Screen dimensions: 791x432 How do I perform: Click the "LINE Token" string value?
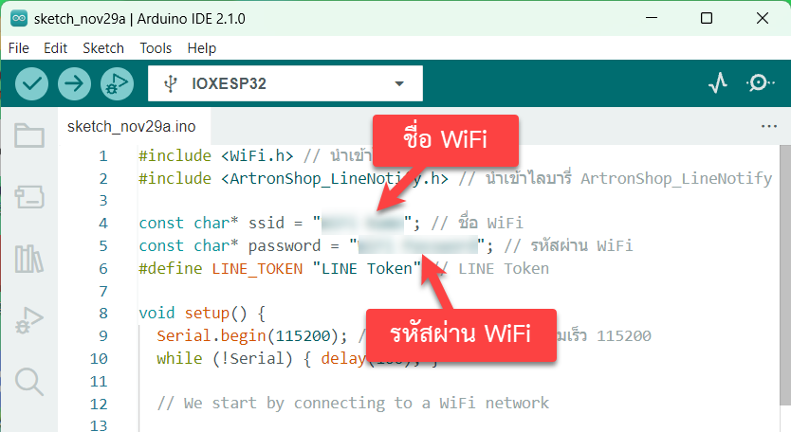coord(366,269)
